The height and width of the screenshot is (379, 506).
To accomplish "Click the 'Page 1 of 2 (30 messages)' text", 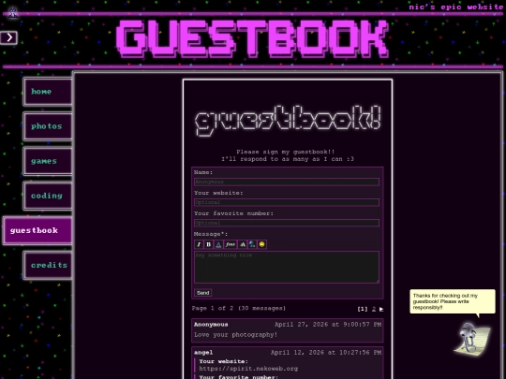I will 239,308.
